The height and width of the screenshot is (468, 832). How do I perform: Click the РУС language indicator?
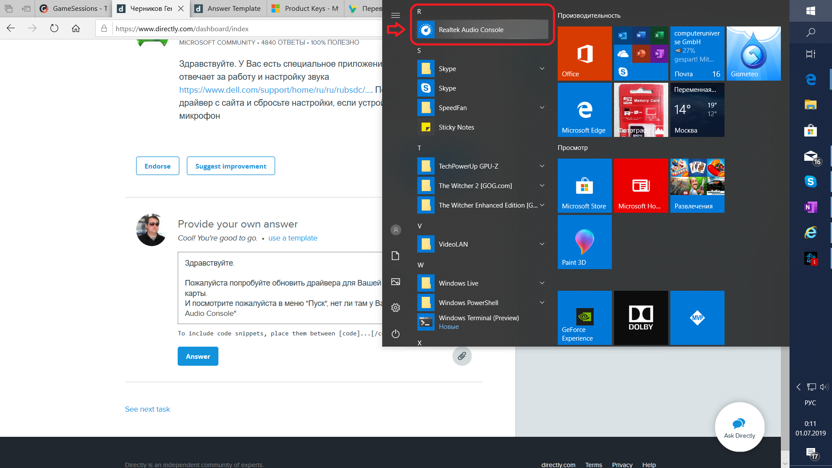tap(810, 403)
